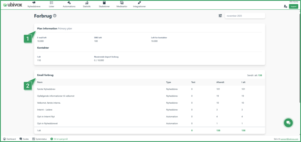Open the Statistik chart icon
This screenshot has width=301, height=142.
point(87,3)
